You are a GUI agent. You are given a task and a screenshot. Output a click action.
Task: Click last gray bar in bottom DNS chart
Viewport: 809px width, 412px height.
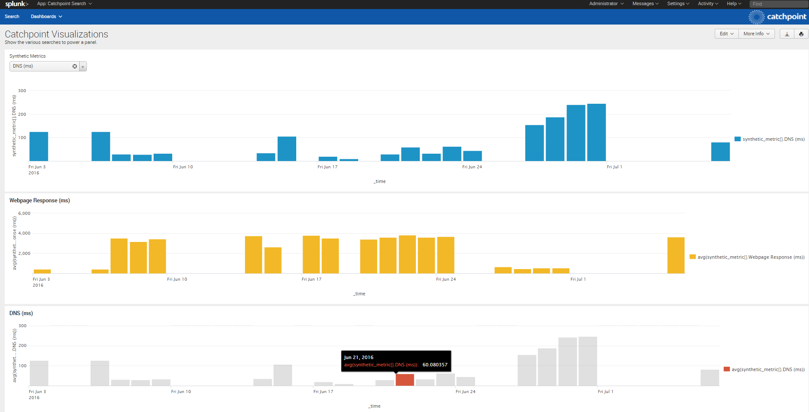pos(710,378)
